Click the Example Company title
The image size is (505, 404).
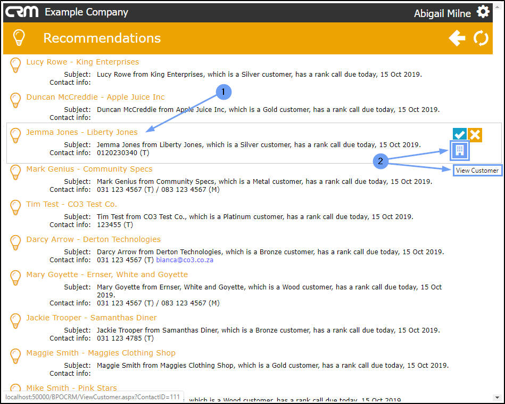[86, 12]
